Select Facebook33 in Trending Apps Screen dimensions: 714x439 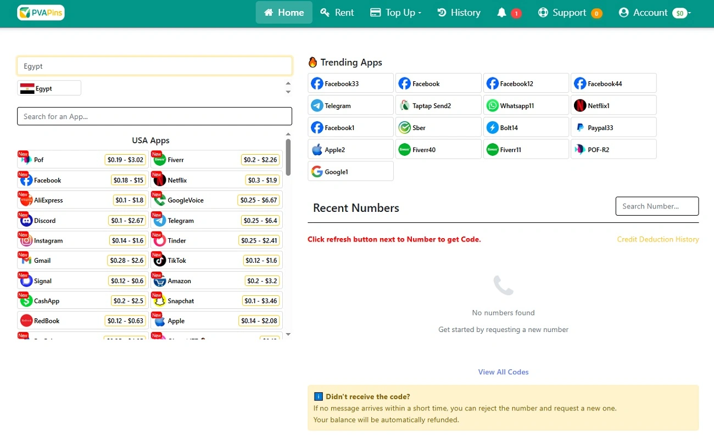tap(350, 83)
